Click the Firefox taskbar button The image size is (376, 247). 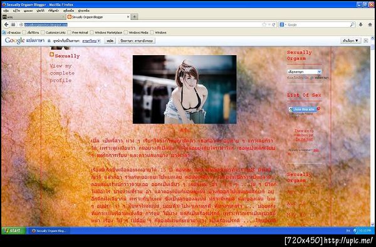(x=50, y=231)
